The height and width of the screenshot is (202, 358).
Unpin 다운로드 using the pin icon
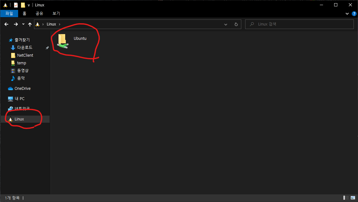[47, 48]
